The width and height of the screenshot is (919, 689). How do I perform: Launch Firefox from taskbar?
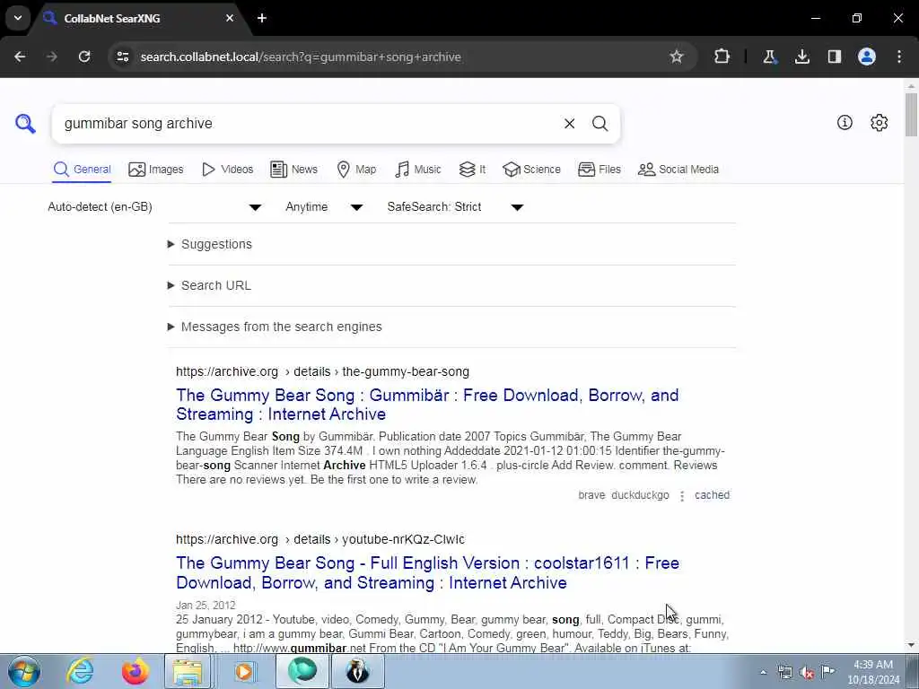point(135,671)
